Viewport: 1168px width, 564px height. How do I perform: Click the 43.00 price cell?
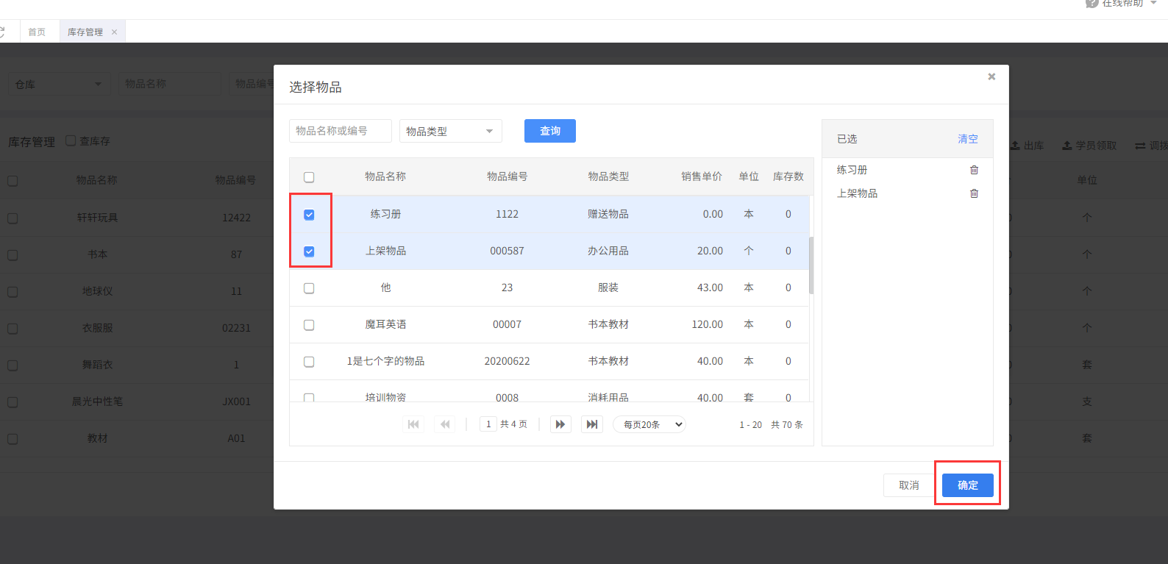(711, 288)
